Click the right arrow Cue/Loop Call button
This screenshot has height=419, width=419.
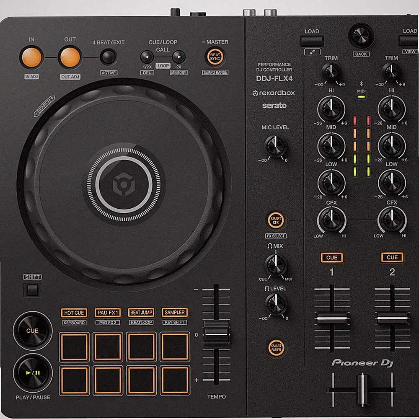pyautogui.click(x=179, y=57)
